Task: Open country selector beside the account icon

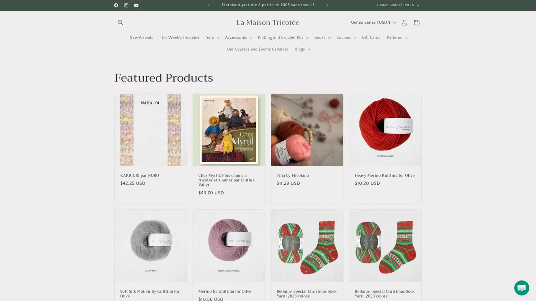Action: 373,23
